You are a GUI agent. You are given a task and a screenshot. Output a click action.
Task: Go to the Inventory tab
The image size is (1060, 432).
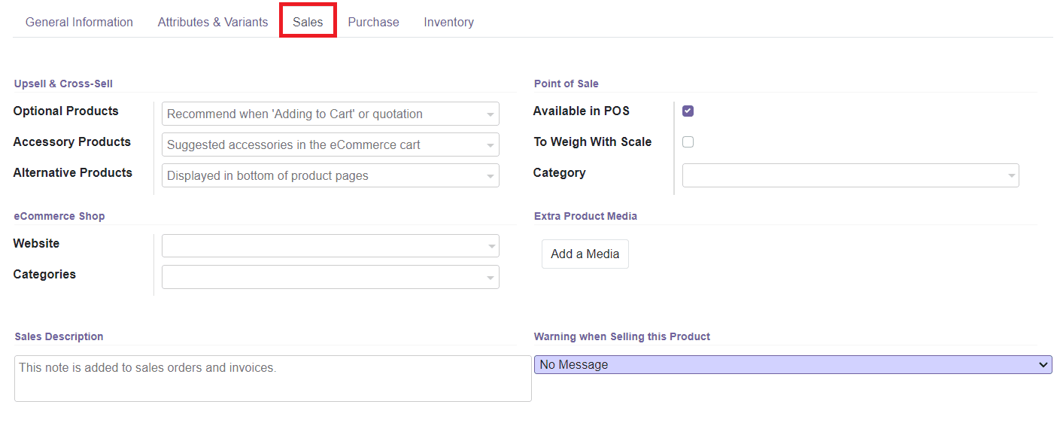point(448,22)
